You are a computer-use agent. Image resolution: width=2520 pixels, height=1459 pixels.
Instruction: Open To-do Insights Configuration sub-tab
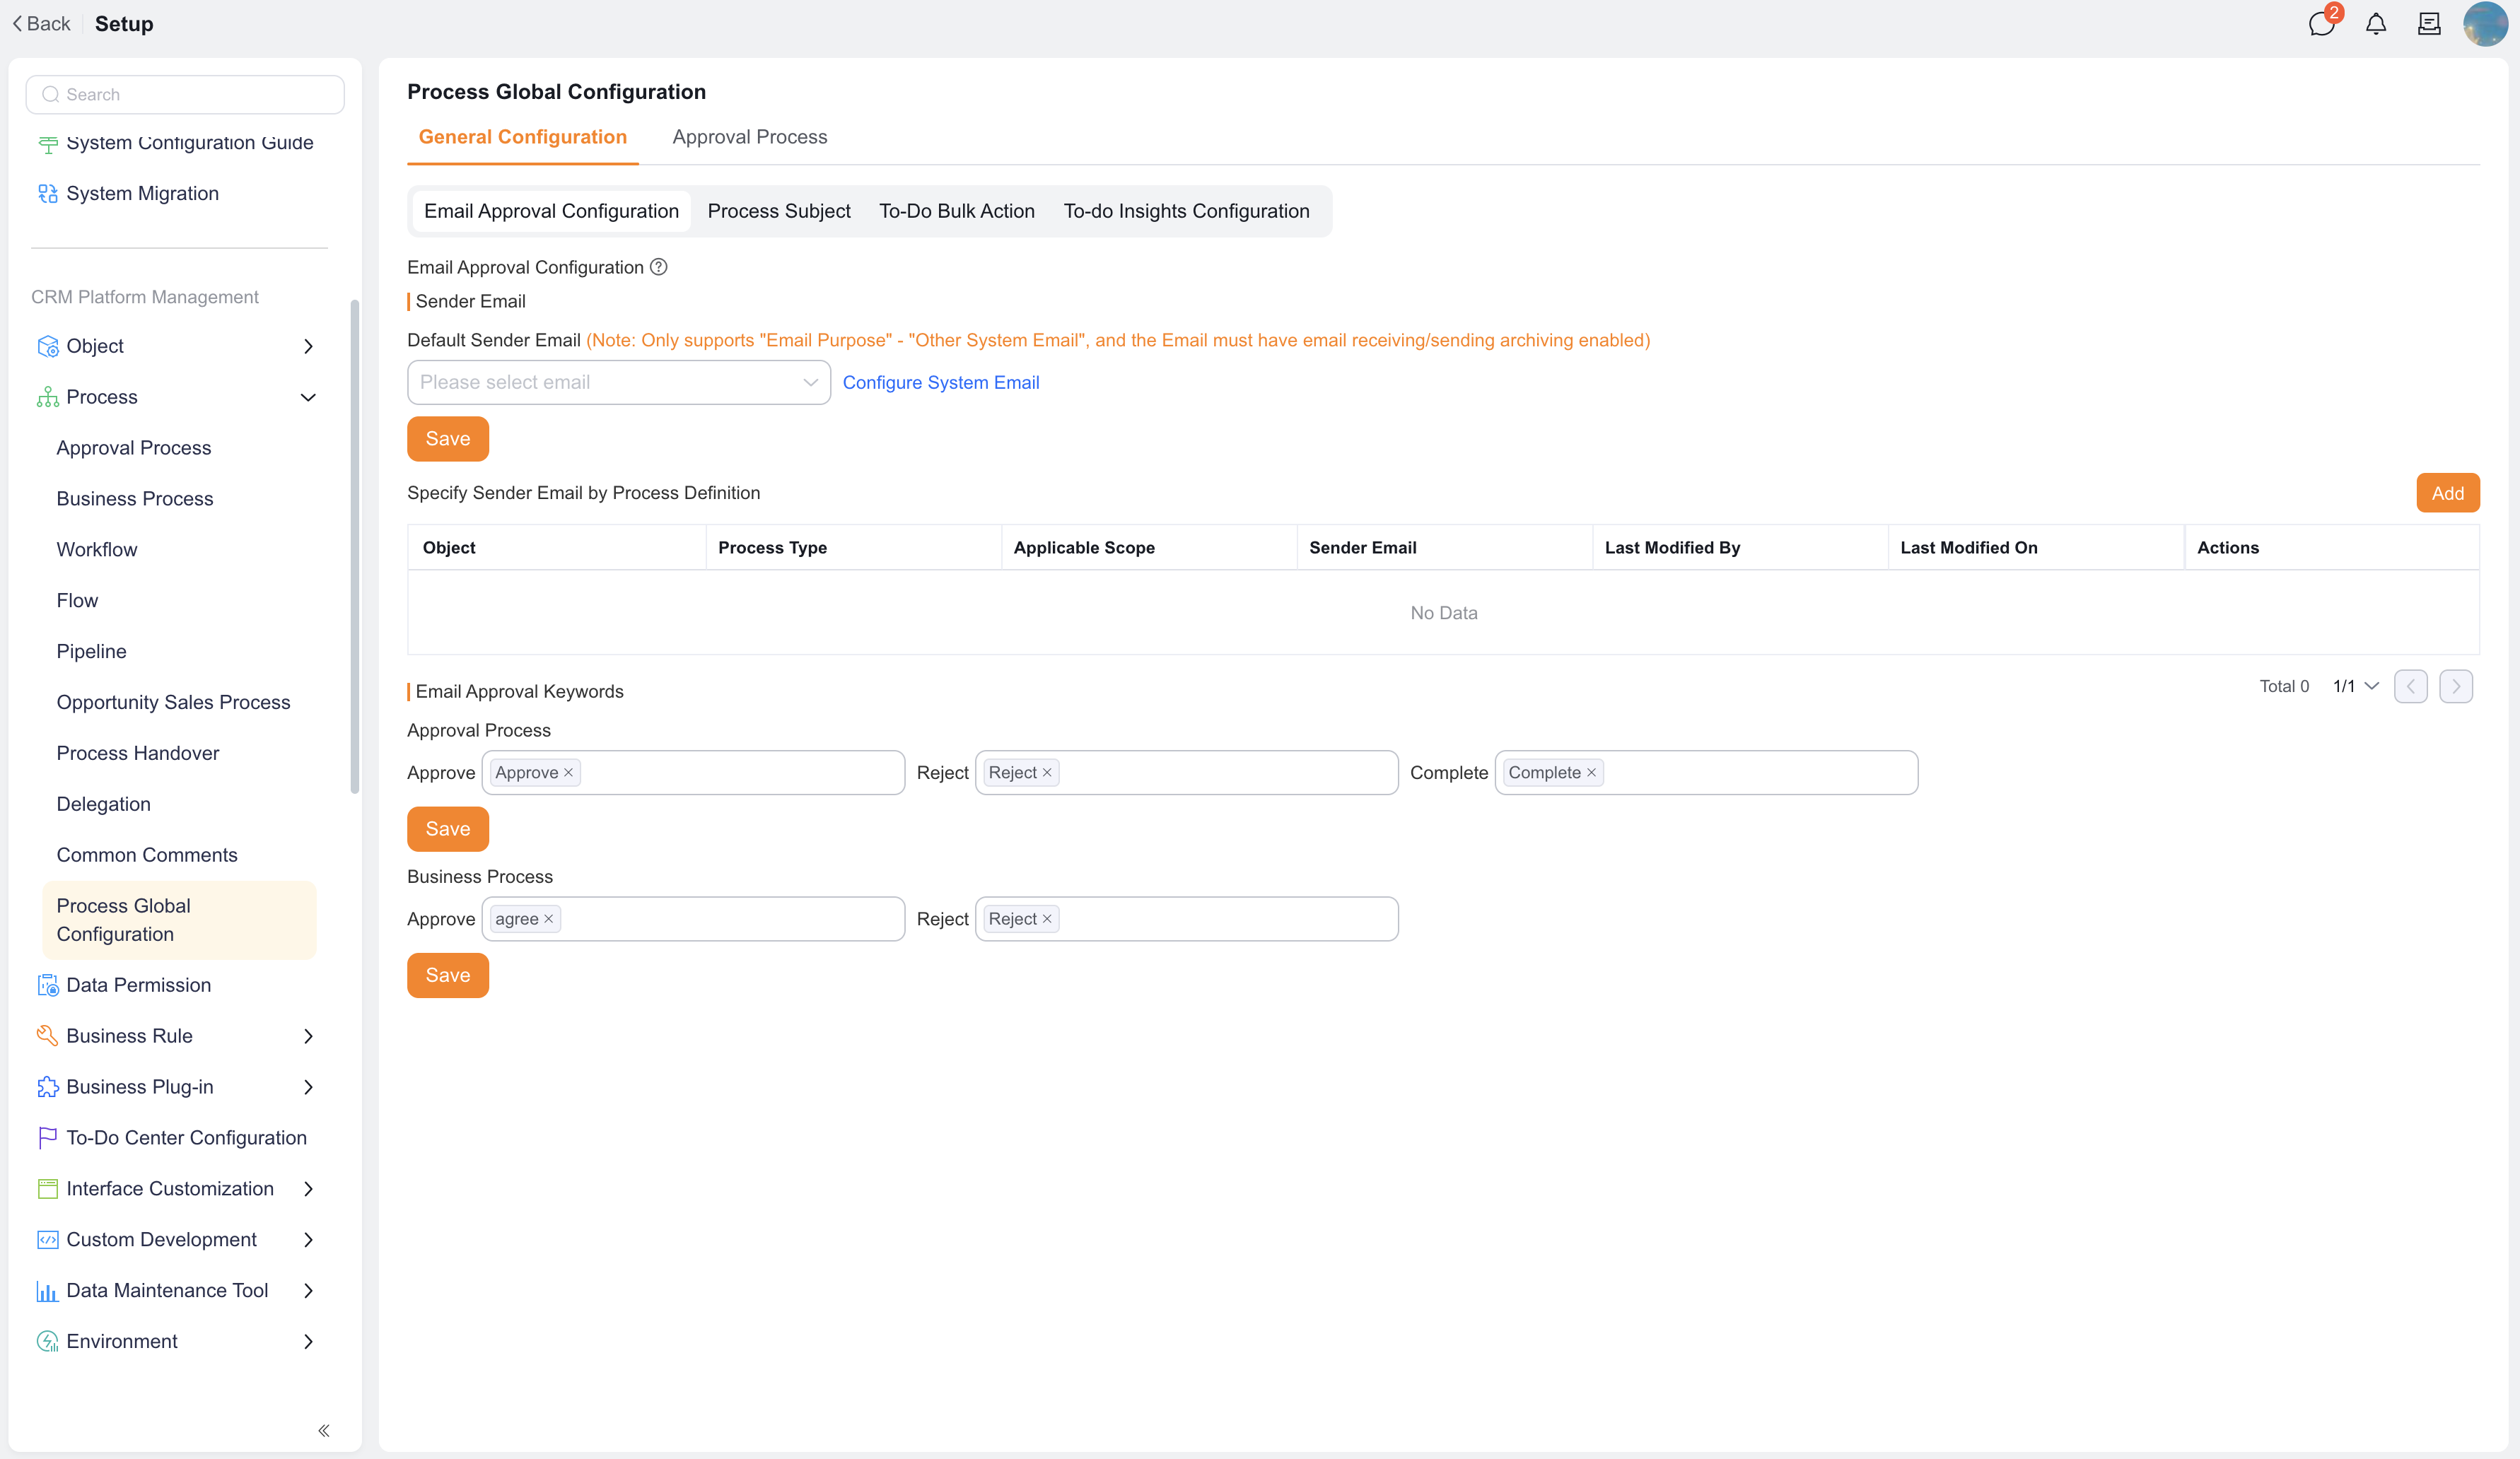coord(1186,211)
